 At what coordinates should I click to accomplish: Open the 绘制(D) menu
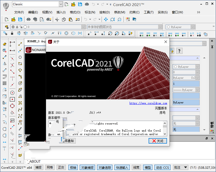(105, 12)
